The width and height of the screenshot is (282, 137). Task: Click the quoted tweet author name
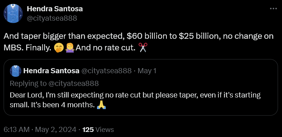(x=52, y=71)
